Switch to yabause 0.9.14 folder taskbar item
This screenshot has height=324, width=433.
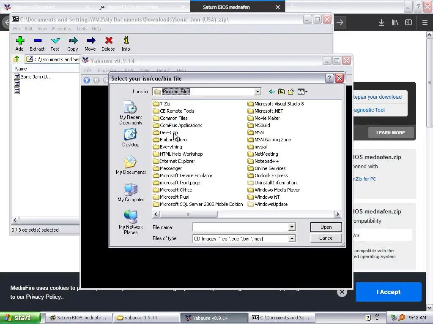[146, 318]
